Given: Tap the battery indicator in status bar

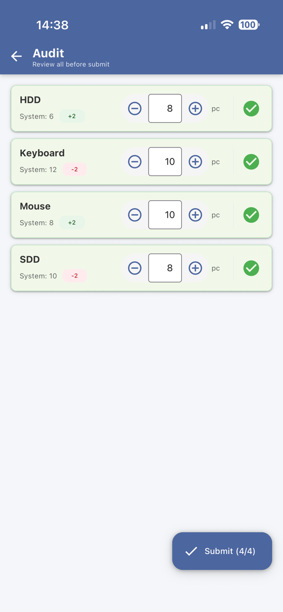Looking at the screenshot, I should [x=249, y=25].
